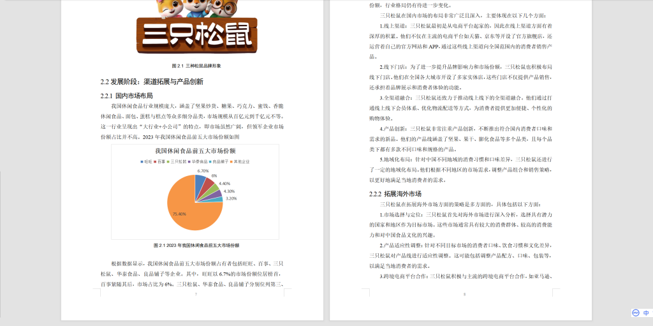The height and width of the screenshot is (326, 653).
Task: Click the 4.30% data label on pie chart
Action: pyautogui.click(x=230, y=191)
